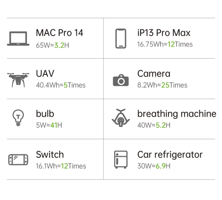Click the 30W≈6.9H runtime text
The height and width of the screenshot is (200, 222).
tap(154, 166)
